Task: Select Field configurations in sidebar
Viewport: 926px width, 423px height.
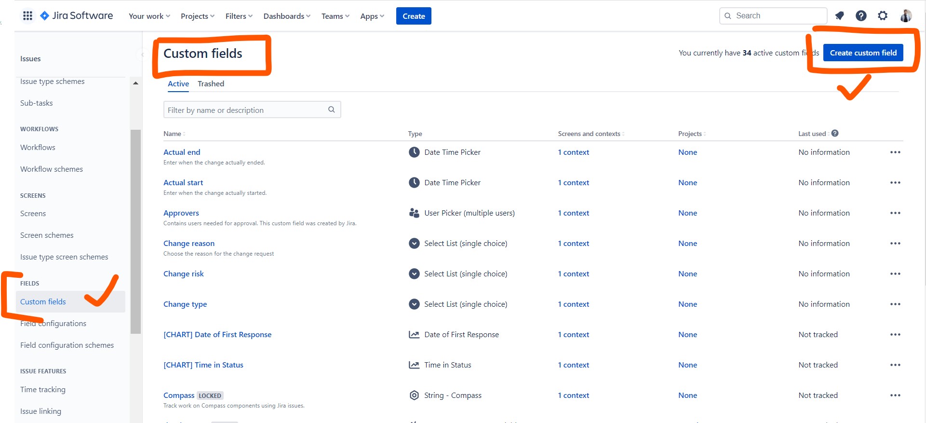Action: 54,324
